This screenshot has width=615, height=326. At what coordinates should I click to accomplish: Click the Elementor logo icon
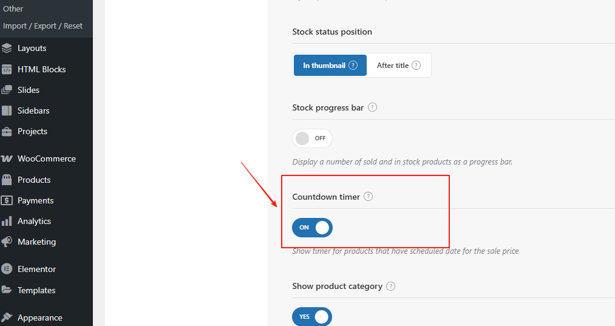click(7, 269)
